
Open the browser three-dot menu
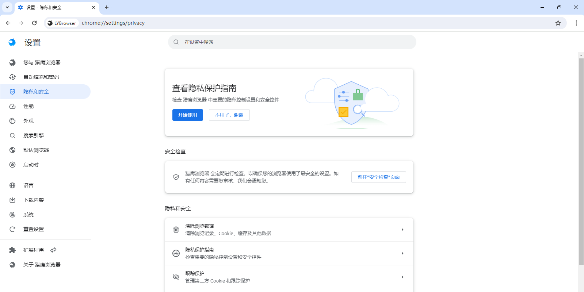pos(576,23)
